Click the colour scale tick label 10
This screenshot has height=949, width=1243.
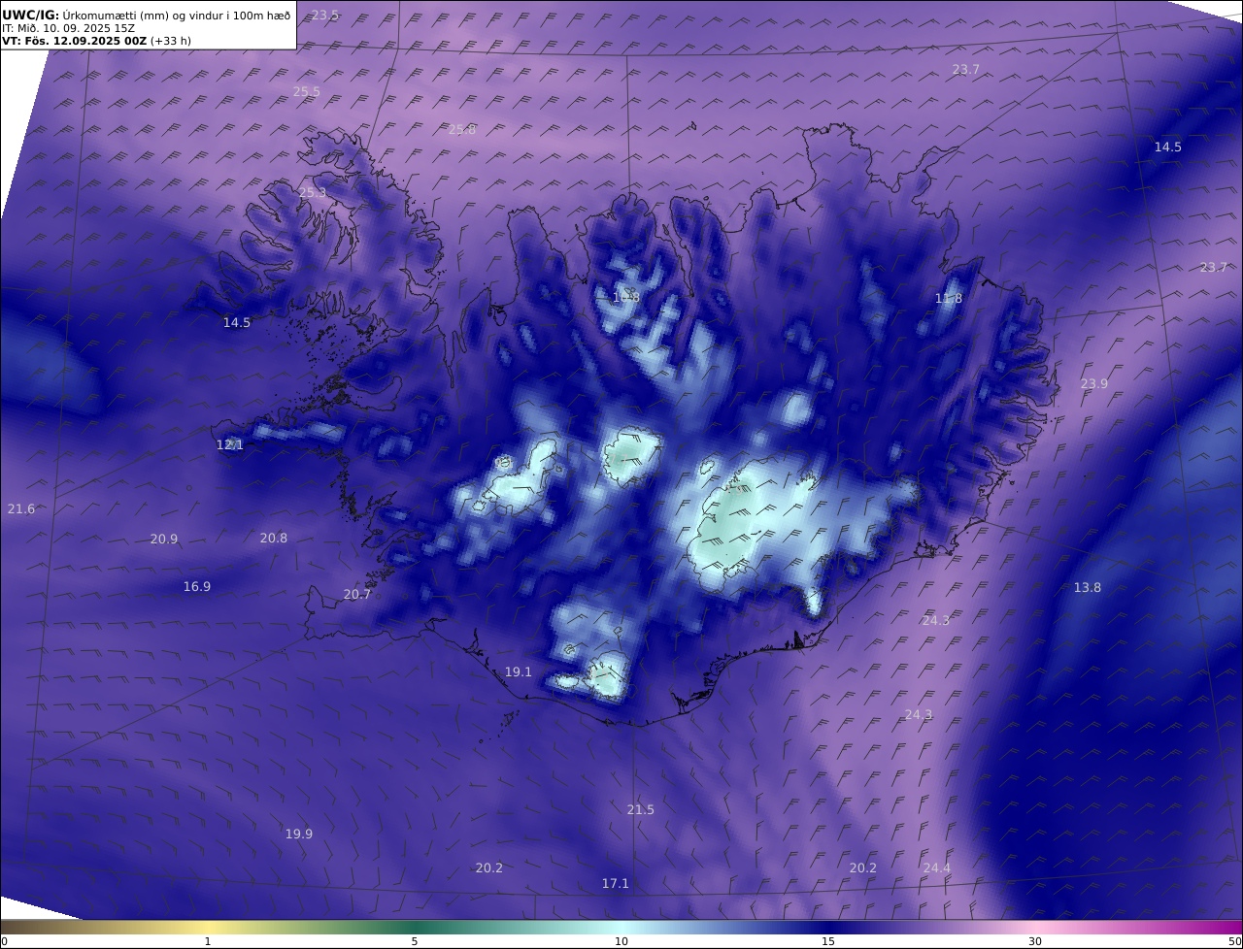pyautogui.click(x=621, y=941)
